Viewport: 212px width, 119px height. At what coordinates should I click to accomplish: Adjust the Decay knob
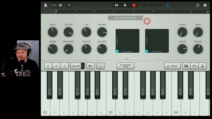click(198, 32)
